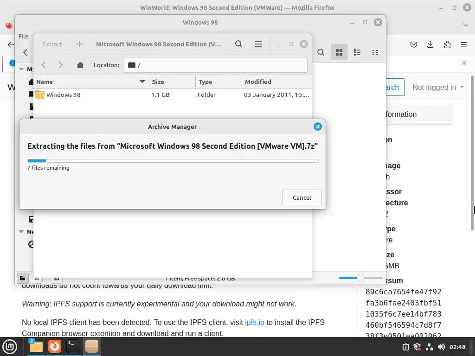The width and height of the screenshot is (475, 356).
Task: Sort archive contents by the Modified column
Action: click(x=276, y=82)
